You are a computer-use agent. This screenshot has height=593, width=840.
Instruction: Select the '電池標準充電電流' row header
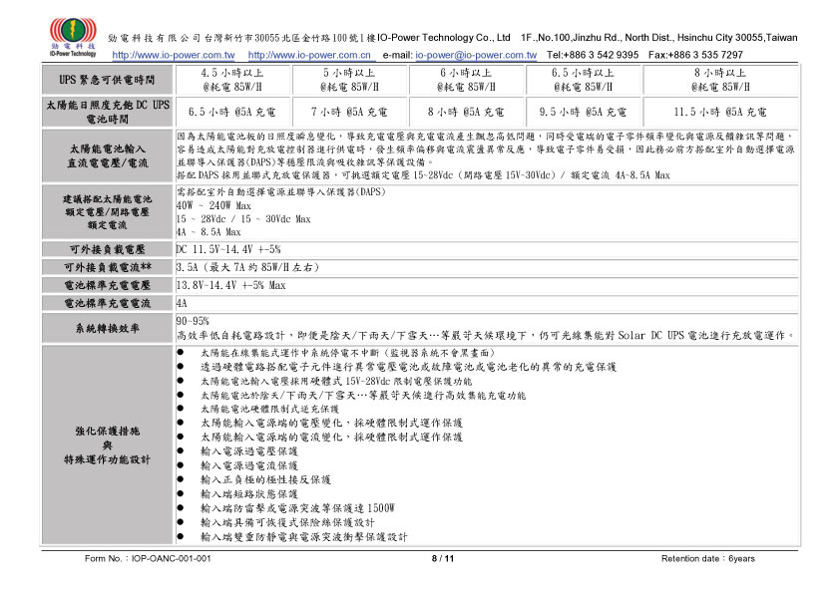(x=108, y=303)
